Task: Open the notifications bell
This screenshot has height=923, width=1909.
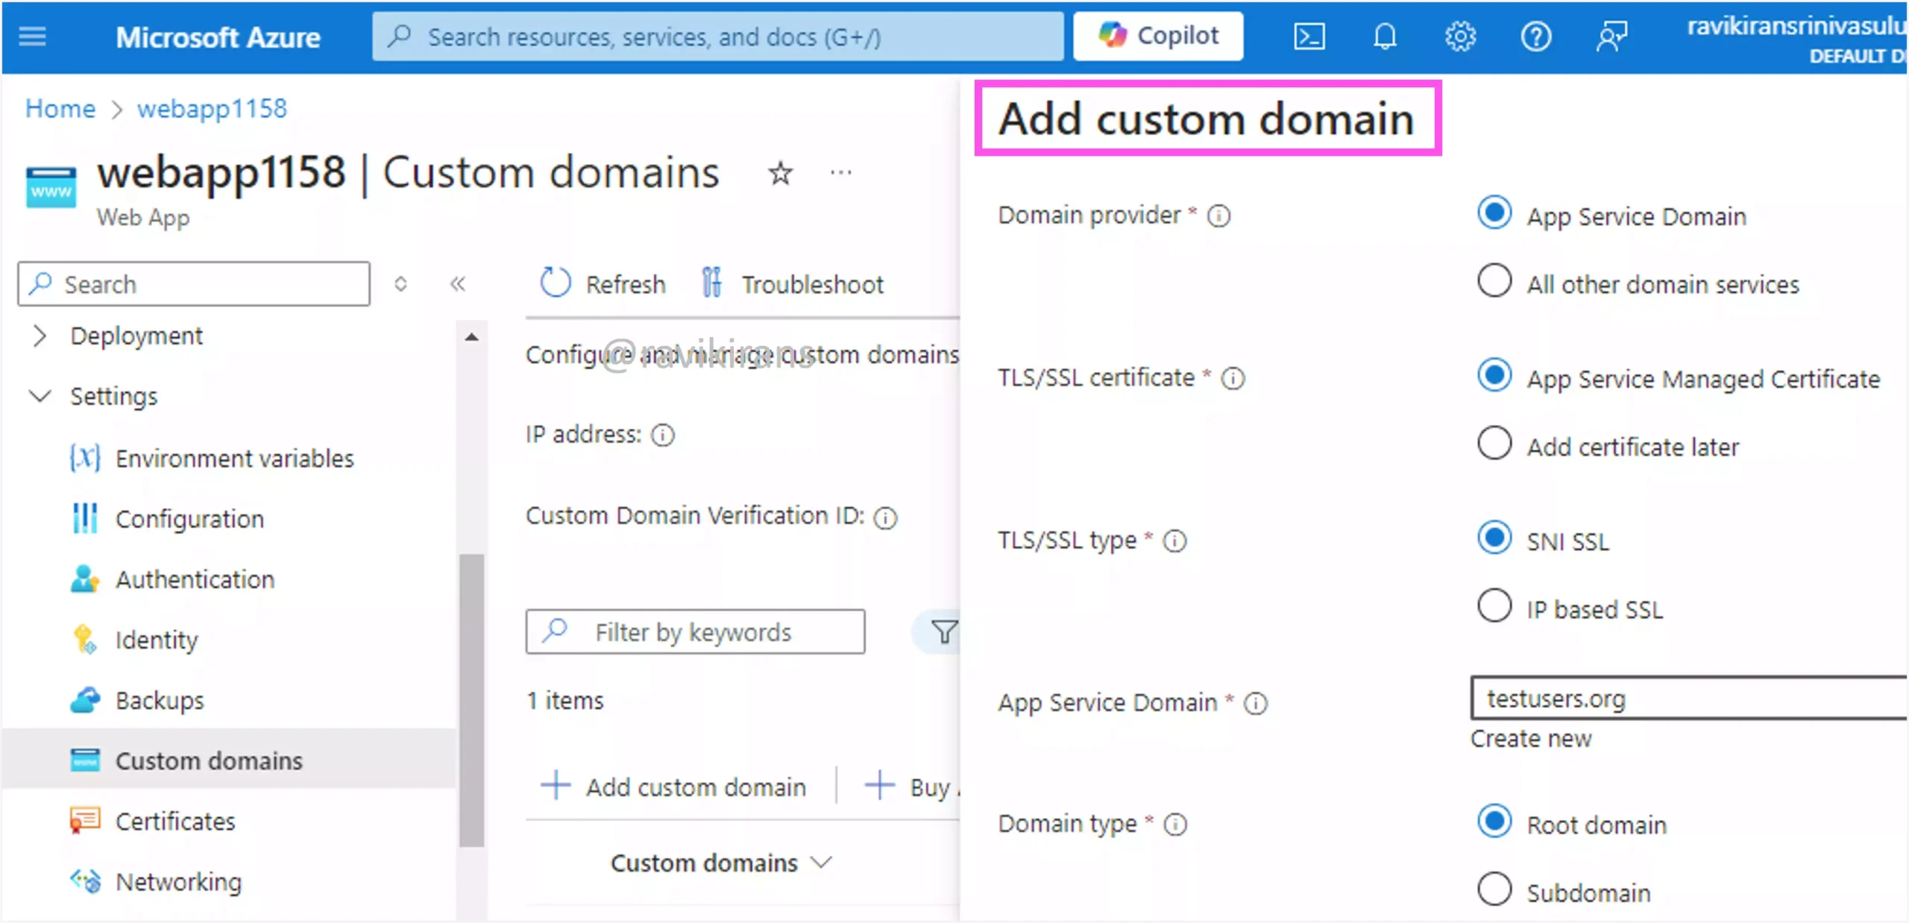Action: (1385, 36)
